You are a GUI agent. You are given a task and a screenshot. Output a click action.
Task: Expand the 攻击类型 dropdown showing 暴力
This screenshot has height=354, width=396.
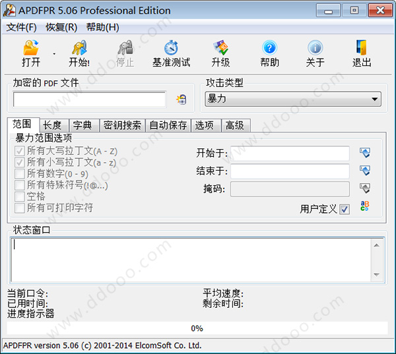click(x=293, y=99)
